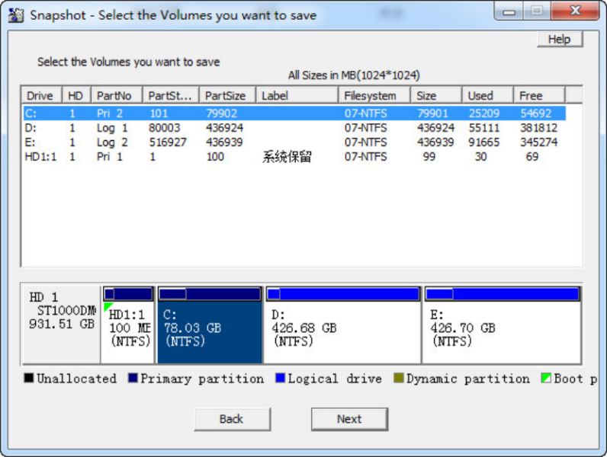
Task: Sort by the Label column header
Action: (x=297, y=95)
